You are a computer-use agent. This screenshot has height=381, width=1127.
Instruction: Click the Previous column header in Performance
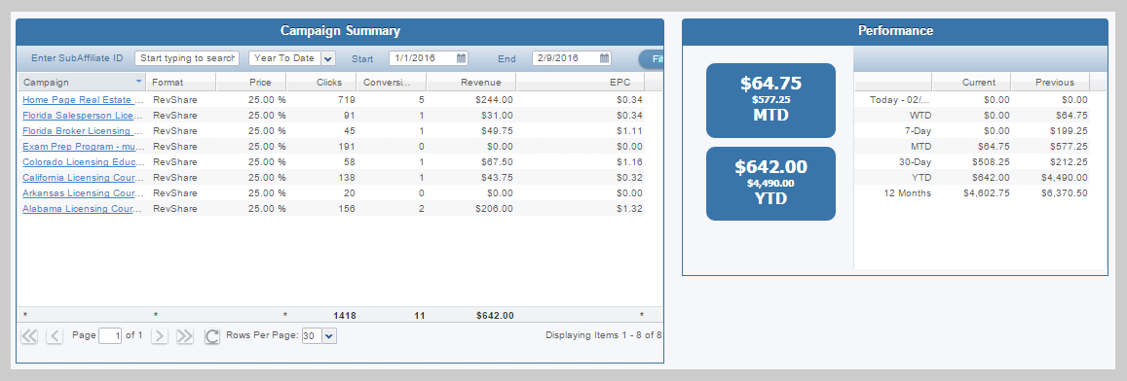(1050, 82)
